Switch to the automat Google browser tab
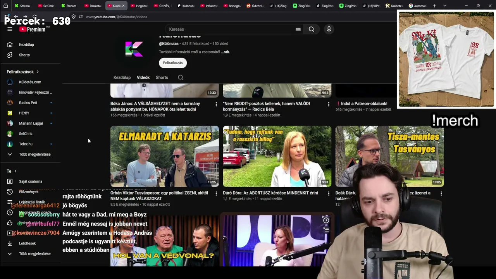 click(418, 6)
